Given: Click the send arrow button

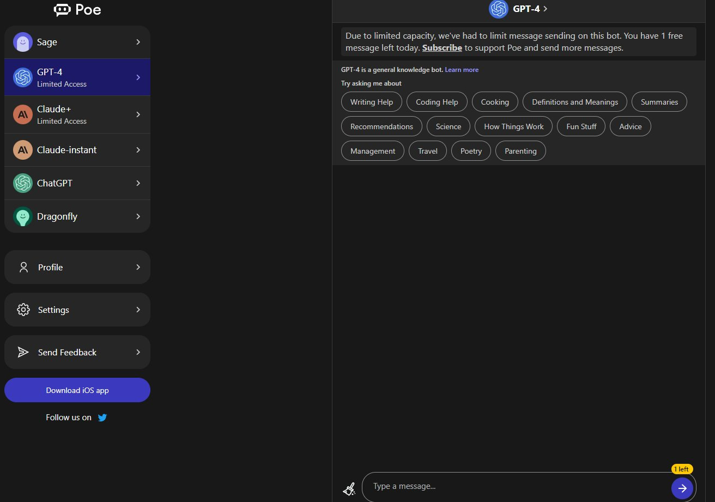Looking at the screenshot, I should point(682,488).
